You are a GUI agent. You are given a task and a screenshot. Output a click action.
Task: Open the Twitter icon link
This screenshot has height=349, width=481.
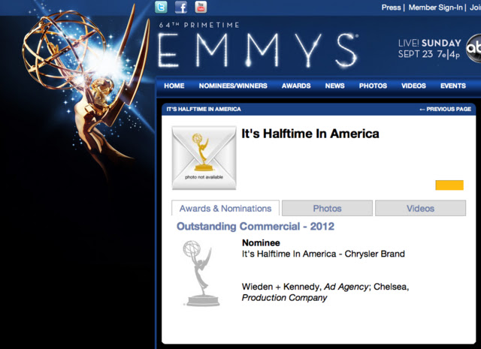161,7
